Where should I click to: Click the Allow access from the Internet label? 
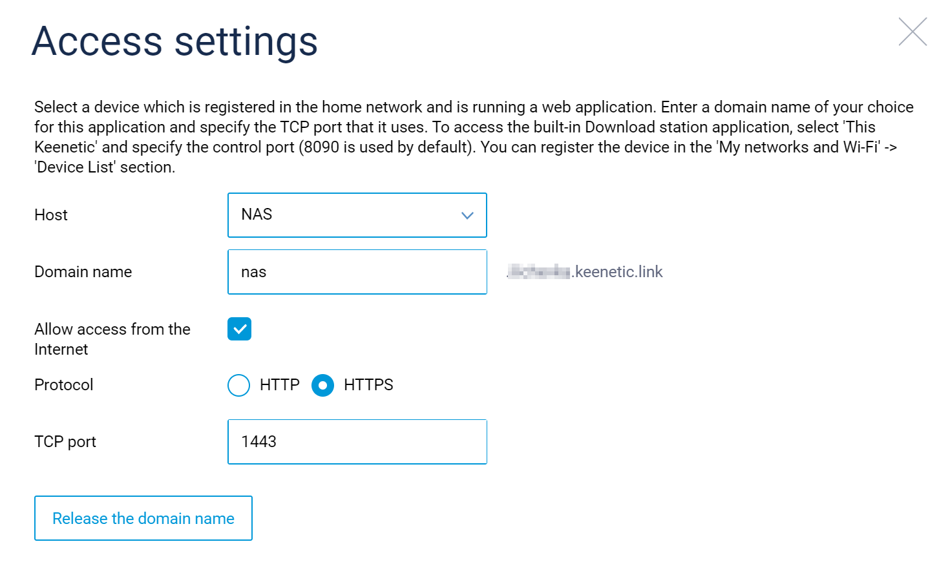[x=112, y=339]
